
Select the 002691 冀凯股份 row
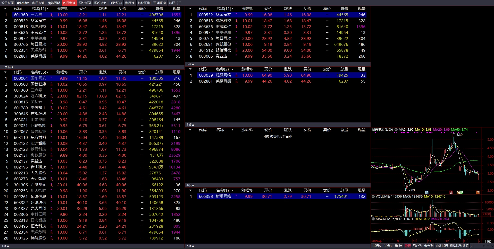[x=282, y=44]
